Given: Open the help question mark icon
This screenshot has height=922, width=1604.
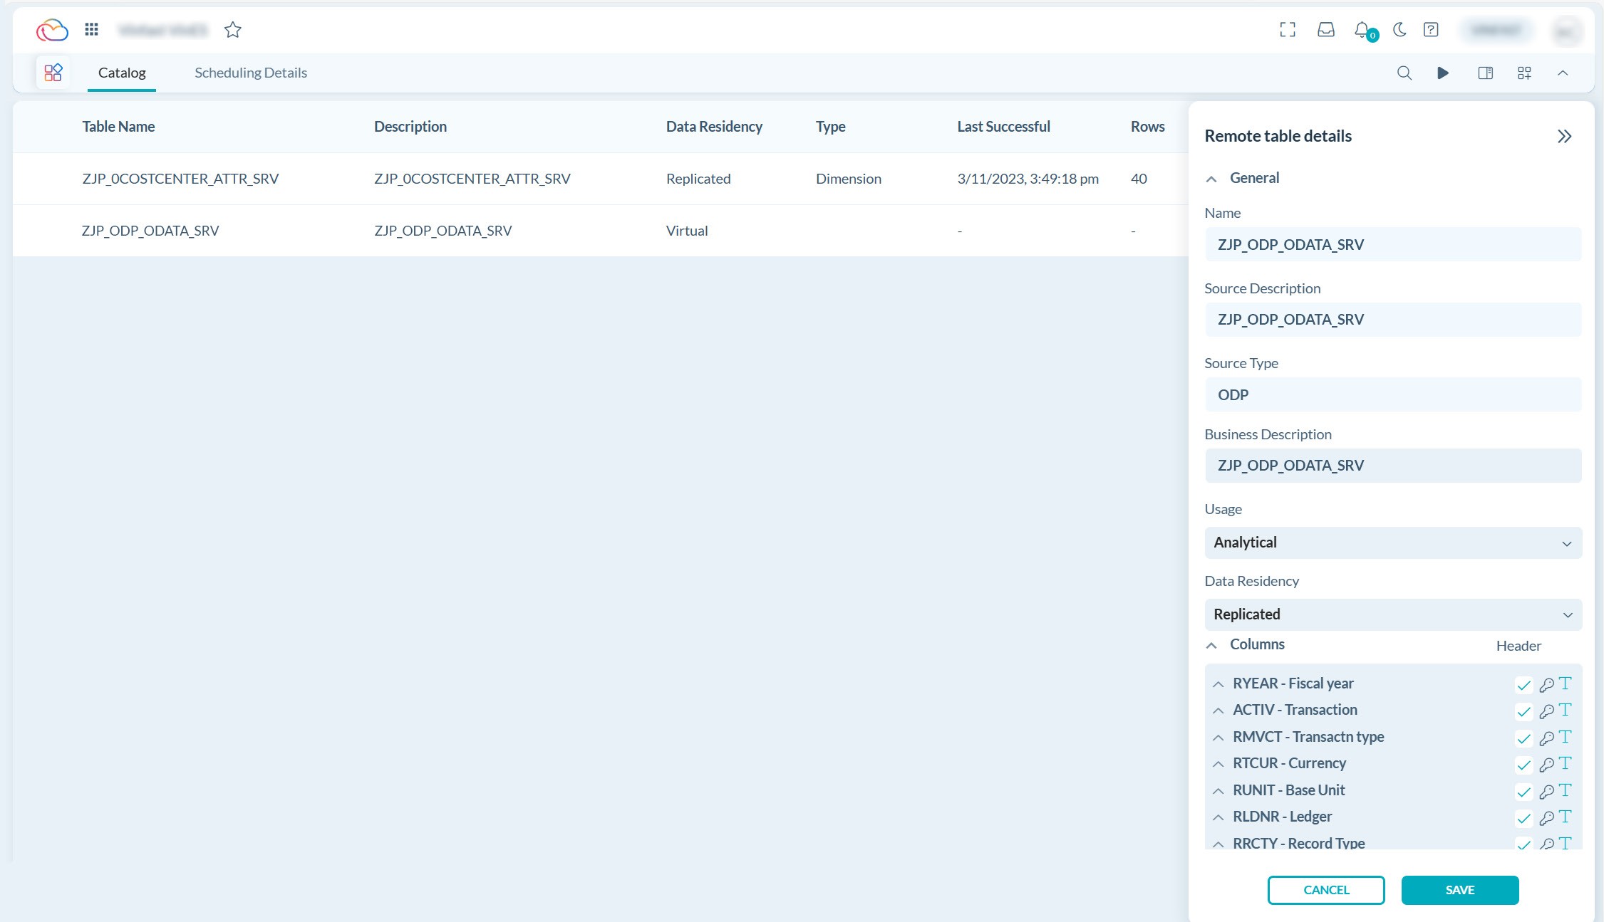Looking at the screenshot, I should 1431,30.
